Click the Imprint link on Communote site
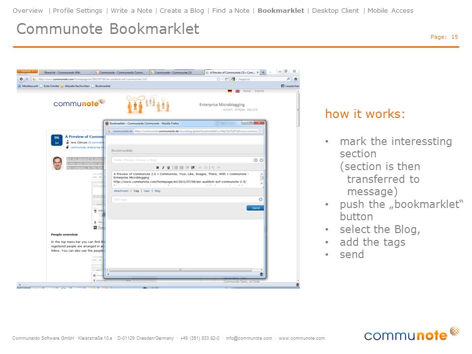472x354 pixels. click(x=259, y=91)
